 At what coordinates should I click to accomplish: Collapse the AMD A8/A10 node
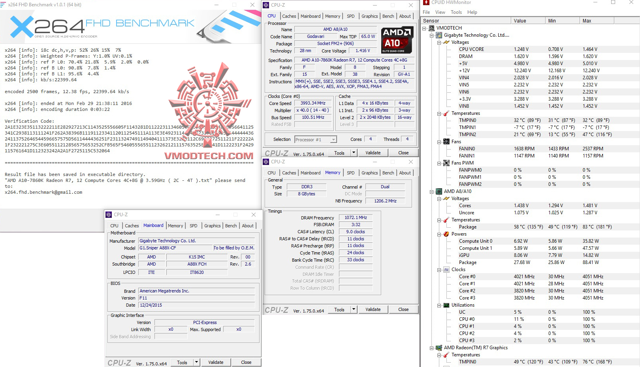[431, 191]
